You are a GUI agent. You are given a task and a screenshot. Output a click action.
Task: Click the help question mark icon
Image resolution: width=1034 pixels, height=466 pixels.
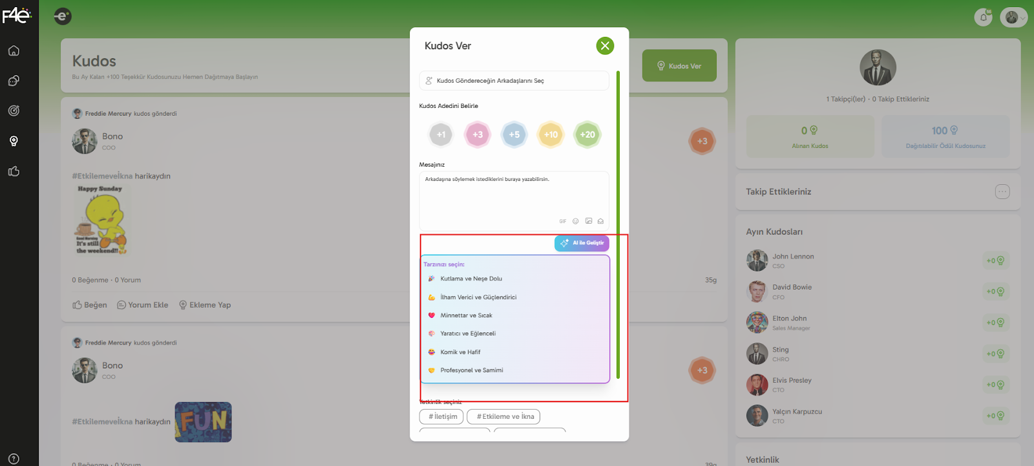click(14, 459)
